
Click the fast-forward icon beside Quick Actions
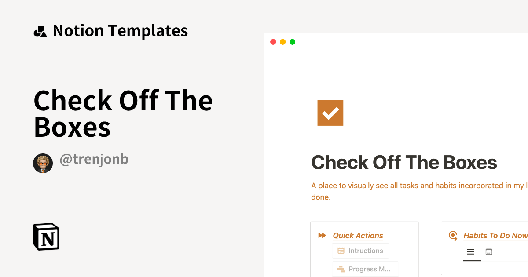[322, 236]
